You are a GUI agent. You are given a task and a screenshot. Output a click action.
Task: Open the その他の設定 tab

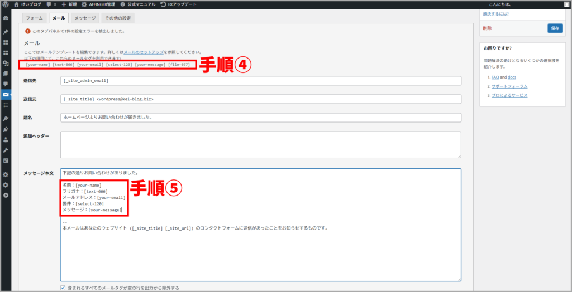[118, 18]
